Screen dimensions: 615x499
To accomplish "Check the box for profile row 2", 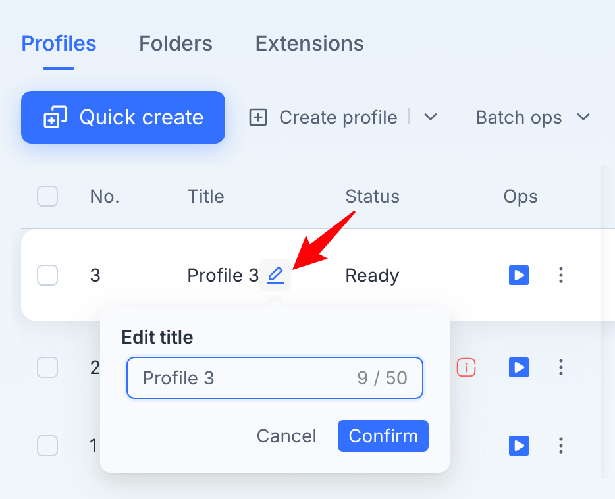I will tap(47, 367).
